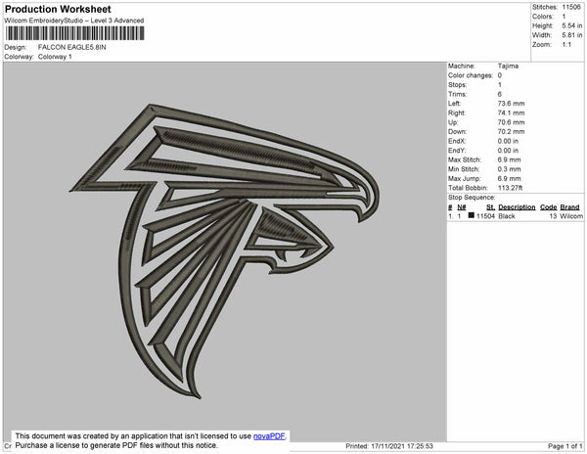Select the Up value 70.6 mm
Image resolution: width=587 pixels, height=454 pixels.
click(x=511, y=122)
